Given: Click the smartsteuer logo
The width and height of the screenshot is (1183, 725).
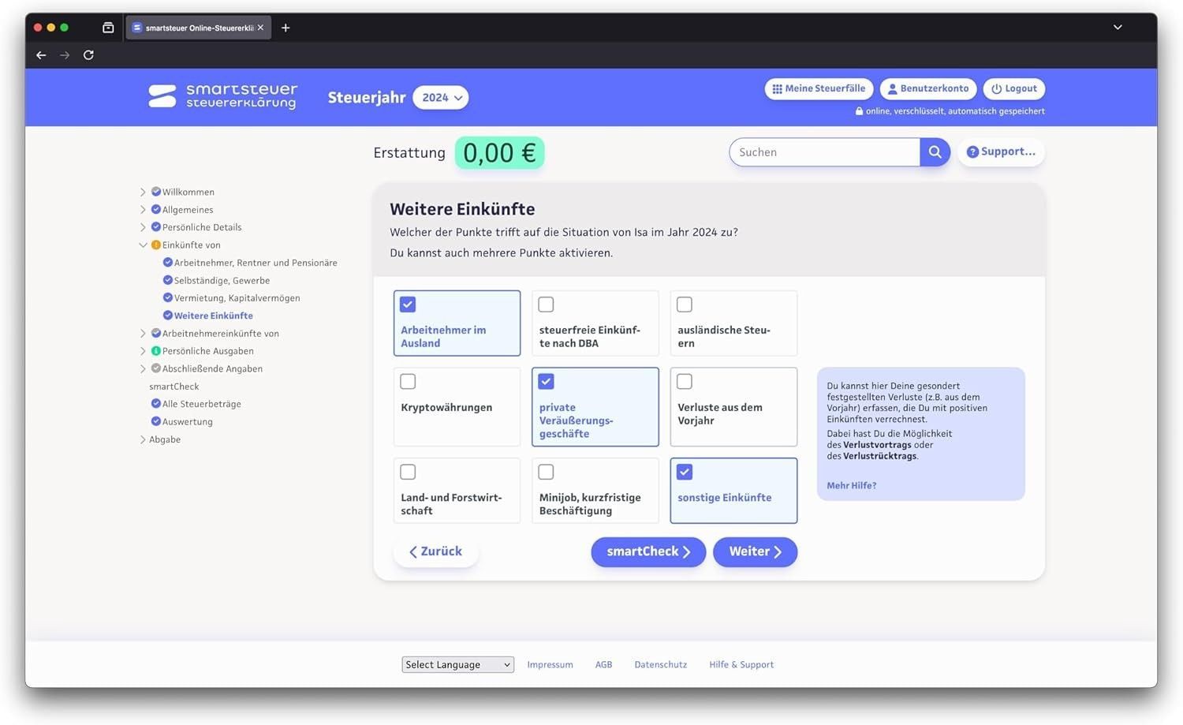Looking at the screenshot, I should coord(223,96).
